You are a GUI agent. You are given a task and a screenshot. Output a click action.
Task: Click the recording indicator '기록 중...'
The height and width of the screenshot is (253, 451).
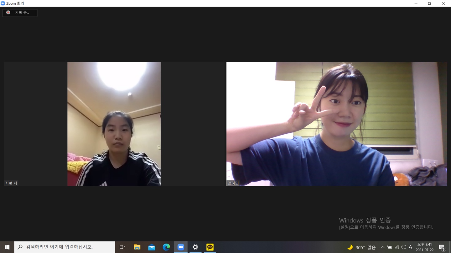(20, 13)
